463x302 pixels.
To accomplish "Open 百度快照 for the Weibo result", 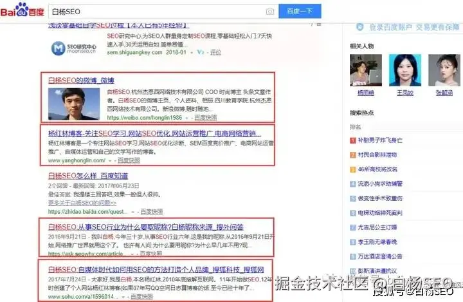I will (x=206, y=117).
